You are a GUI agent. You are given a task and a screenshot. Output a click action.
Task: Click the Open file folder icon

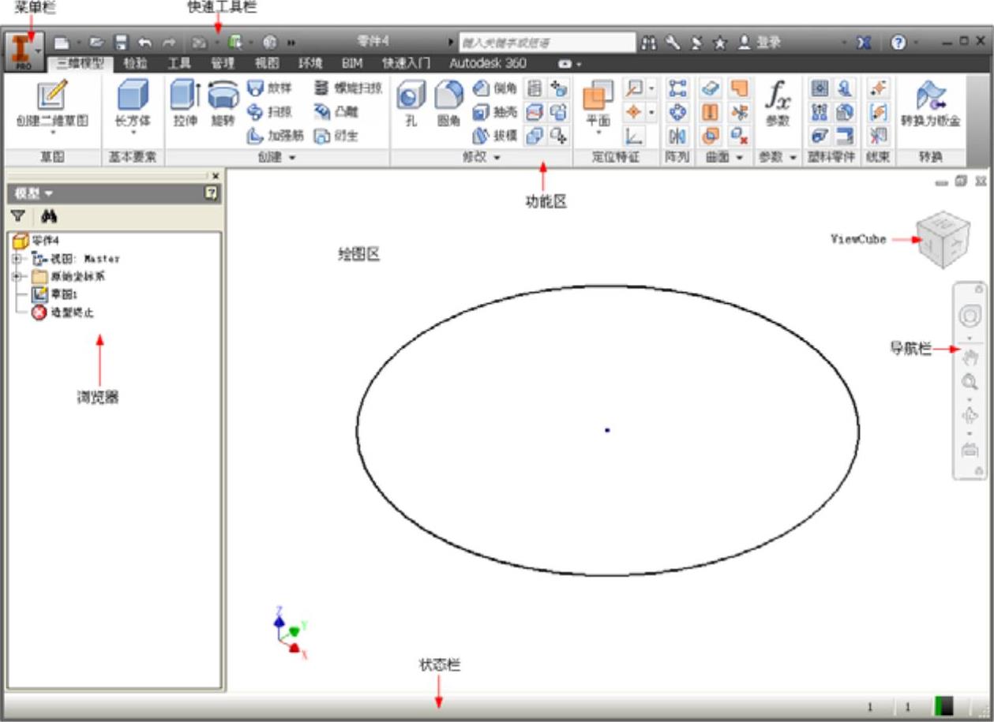[x=97, y=43]
